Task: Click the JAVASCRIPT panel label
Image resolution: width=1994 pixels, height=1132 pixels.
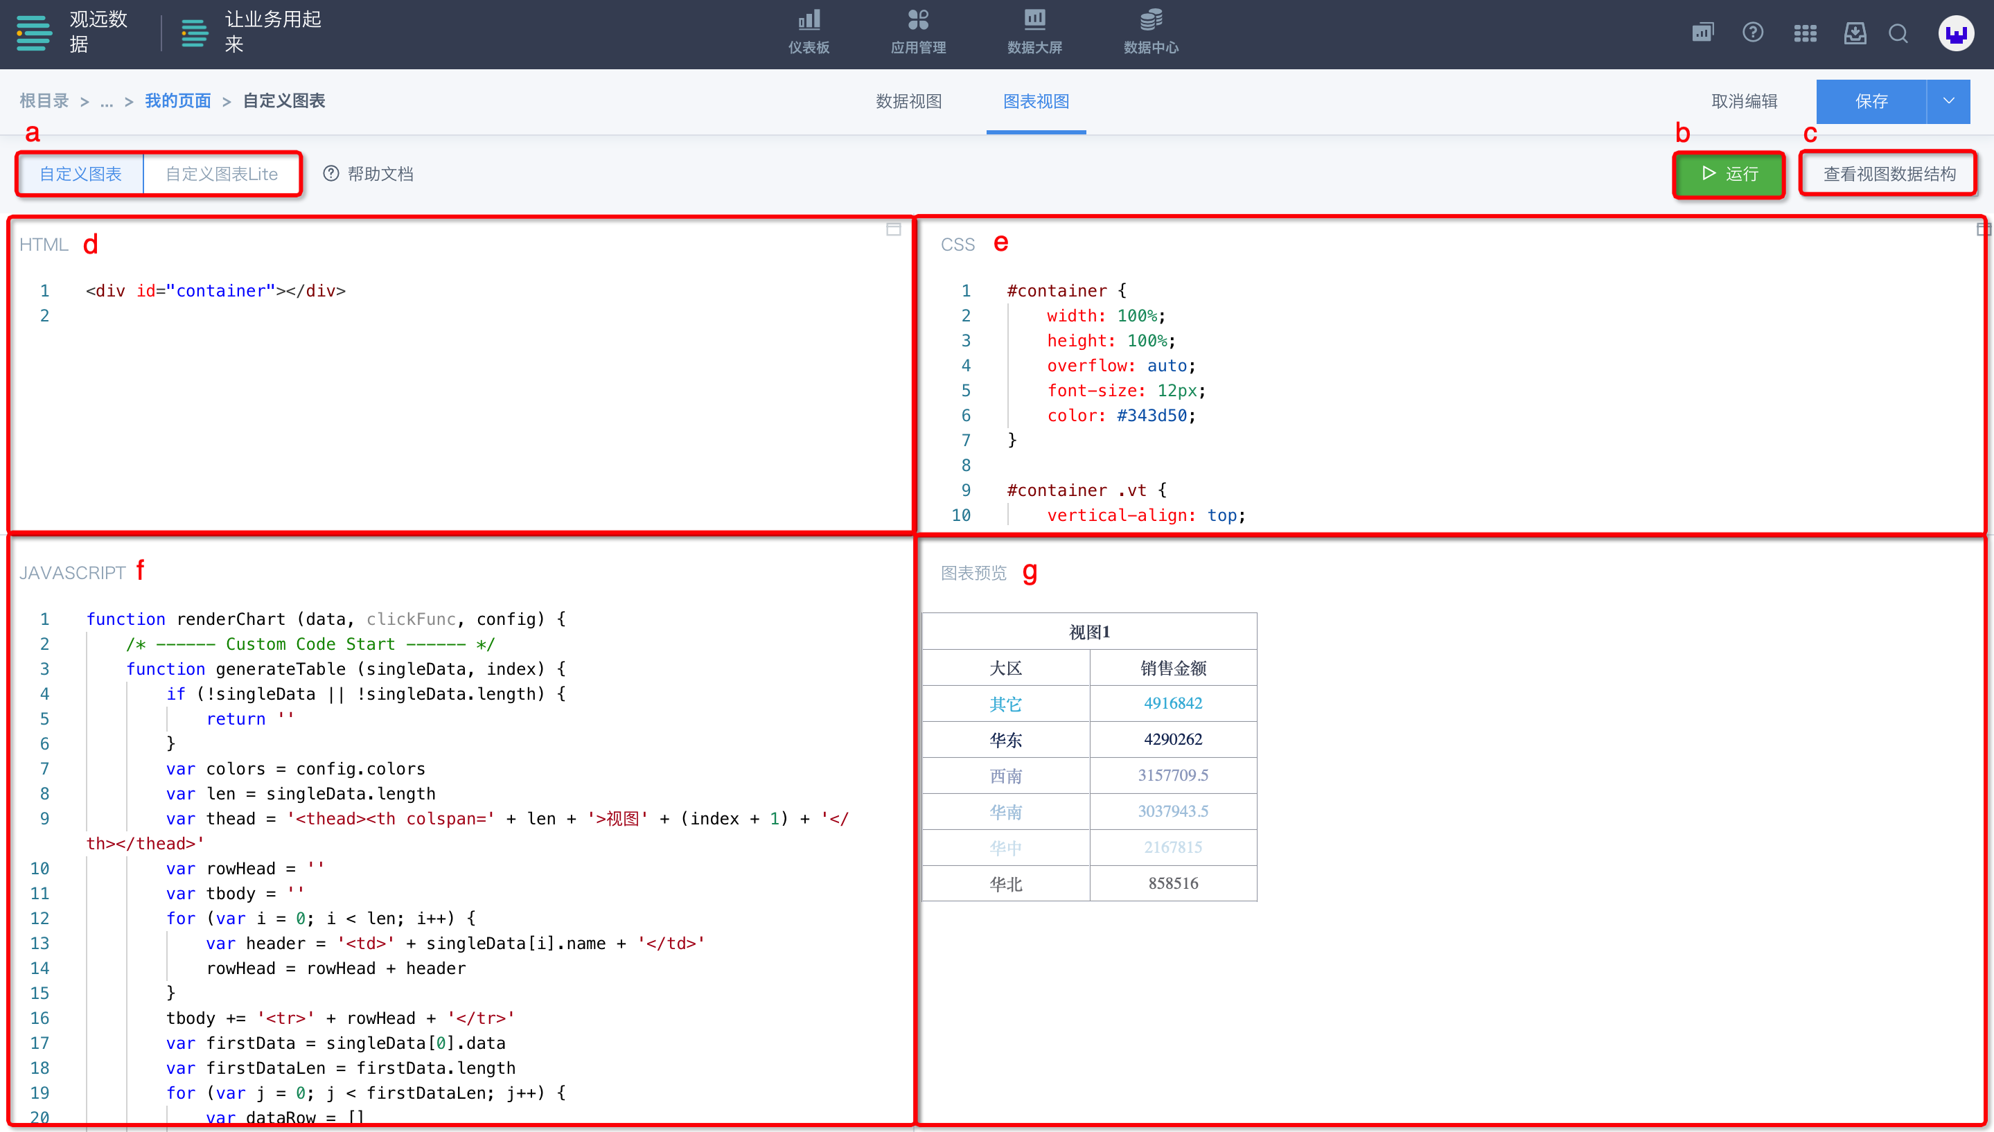Action: click(72, 573)
